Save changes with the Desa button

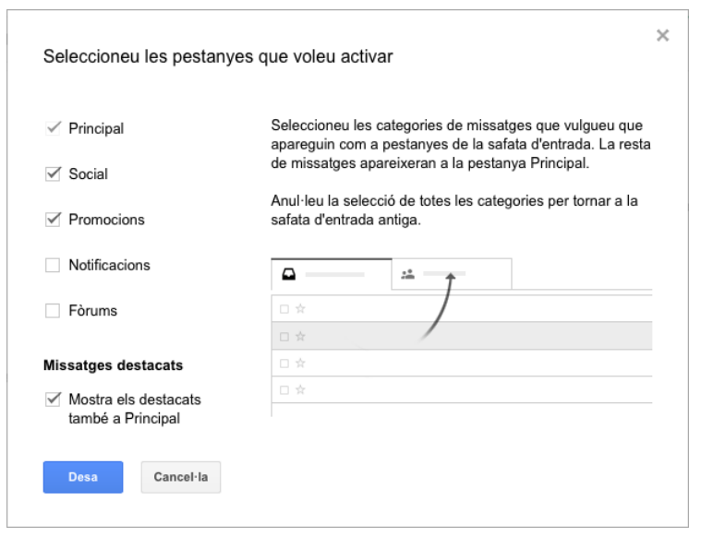tap(83, 477)
